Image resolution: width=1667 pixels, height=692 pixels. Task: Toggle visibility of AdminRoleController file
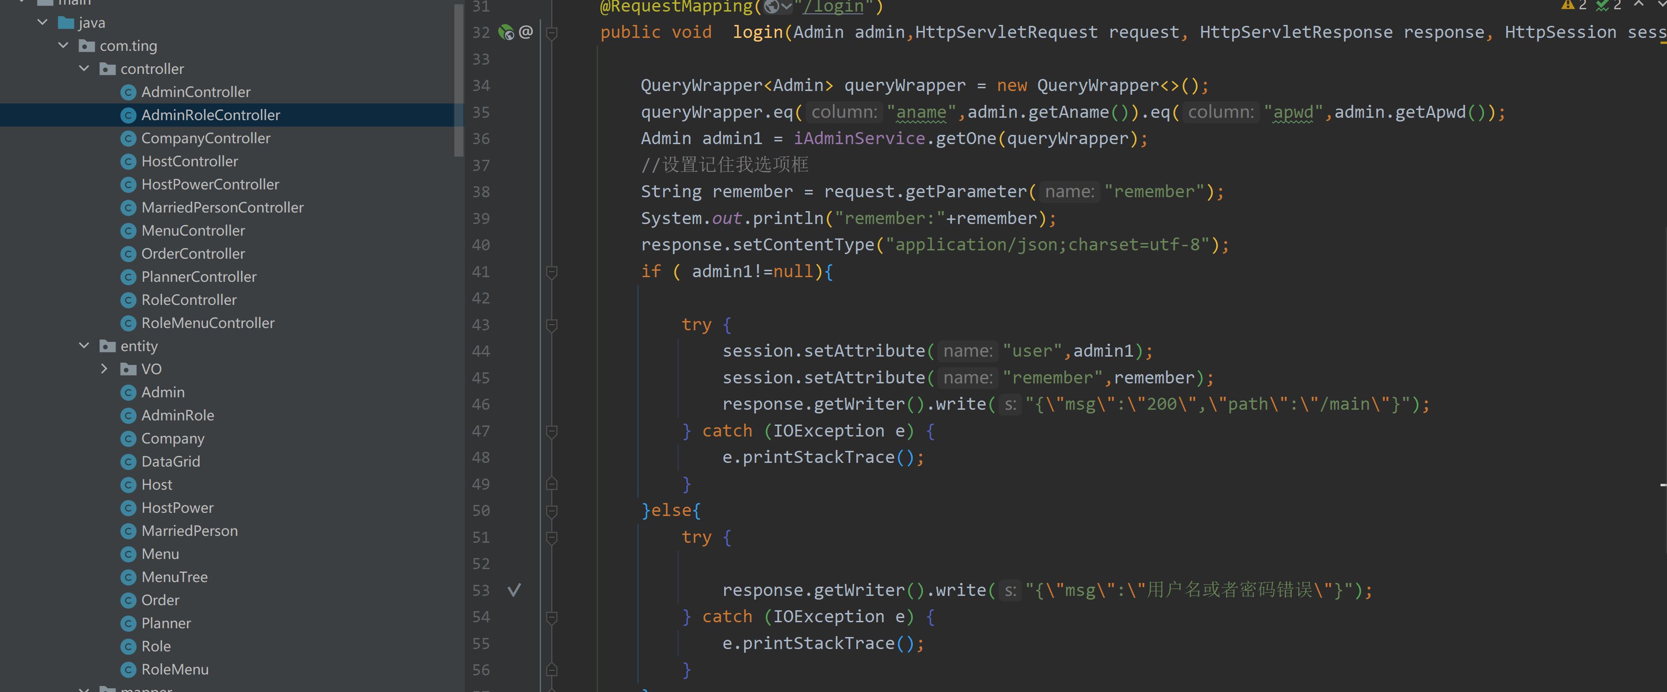(210, 115)
